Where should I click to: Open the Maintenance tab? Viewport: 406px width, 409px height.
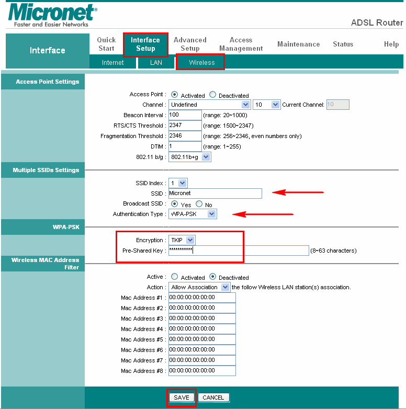coord(299,44)
